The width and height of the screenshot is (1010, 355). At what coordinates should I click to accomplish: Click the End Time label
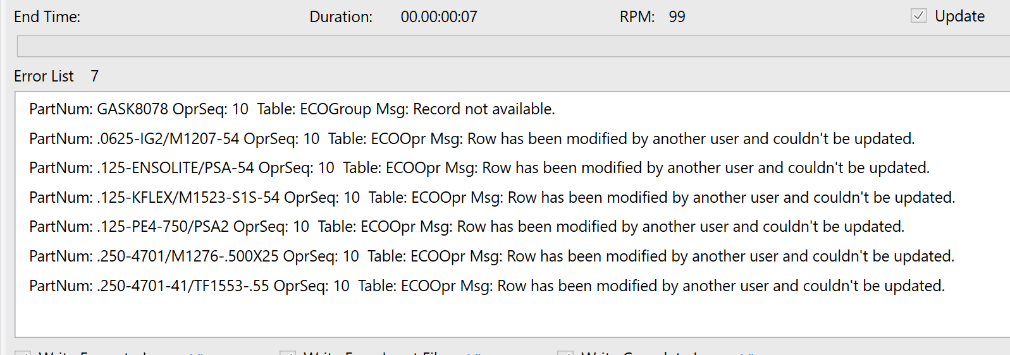47,17
